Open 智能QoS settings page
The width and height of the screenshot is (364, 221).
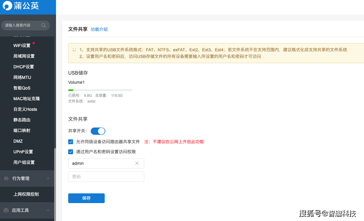pos(22,88)
